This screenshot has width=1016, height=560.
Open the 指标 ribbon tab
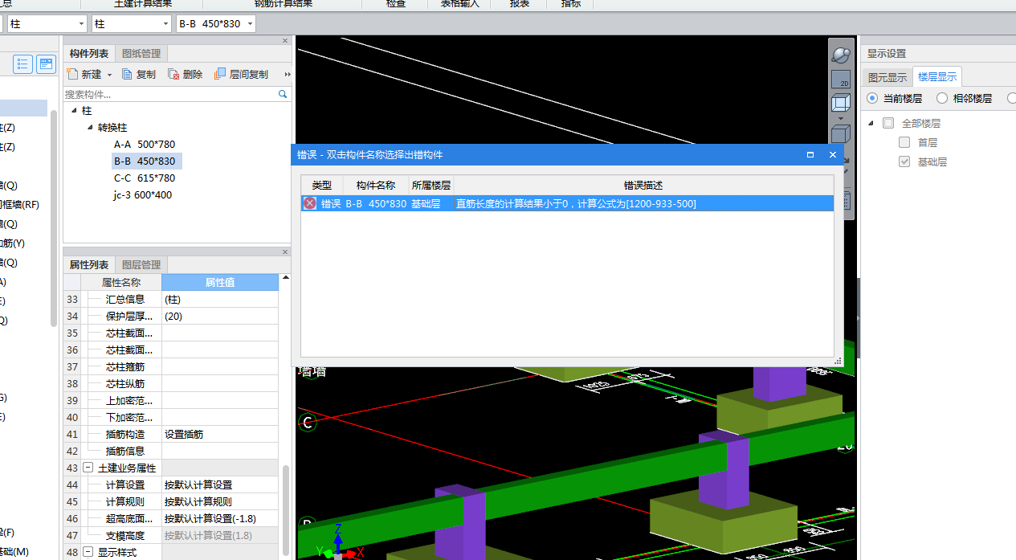pyautogui.click(x=571, y=4)
